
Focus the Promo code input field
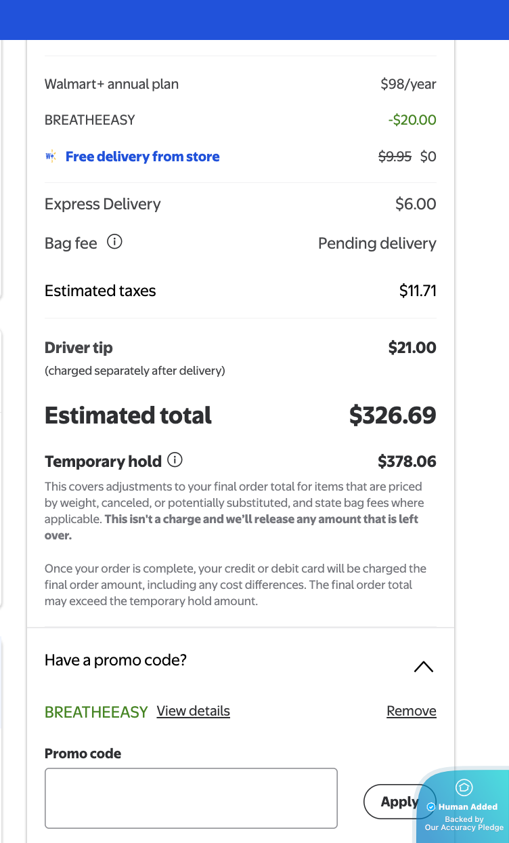tap(191, 798)
